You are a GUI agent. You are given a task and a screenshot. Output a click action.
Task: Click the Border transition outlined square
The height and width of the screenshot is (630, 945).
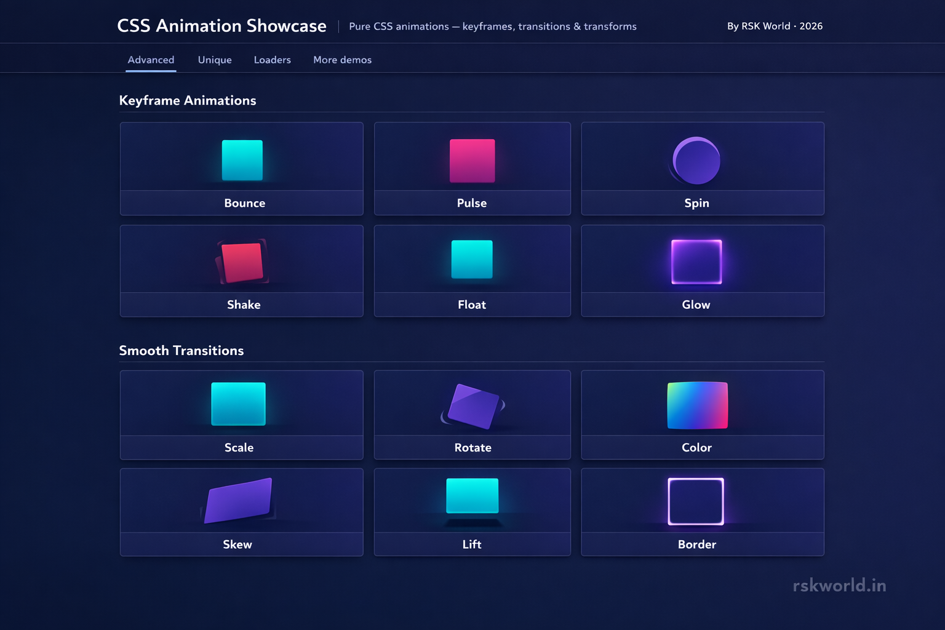696,501
